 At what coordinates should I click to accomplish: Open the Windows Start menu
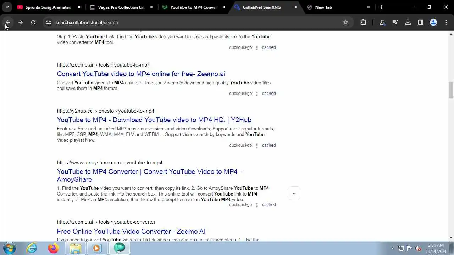coord(9,248)
